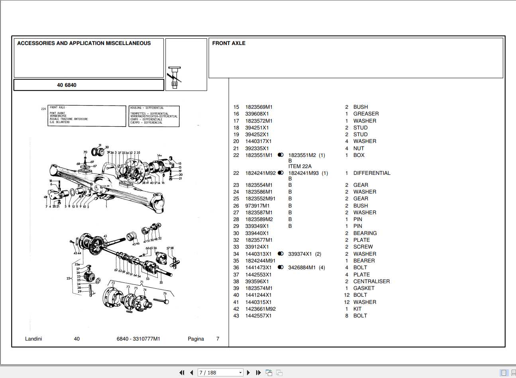Select part number 1823552M91
The height and width of the screenshot is (378, 516).
tap(260, 198)
